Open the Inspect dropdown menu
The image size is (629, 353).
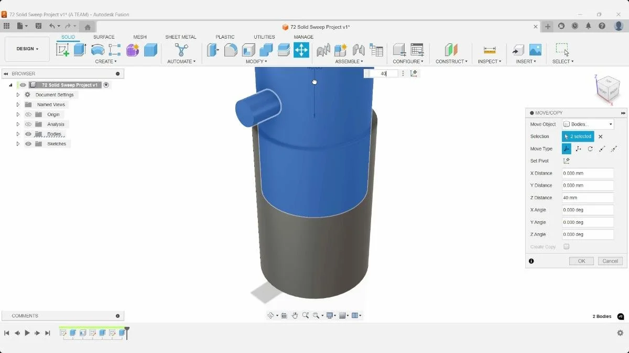pyautogui.click(x=490, y=62)
